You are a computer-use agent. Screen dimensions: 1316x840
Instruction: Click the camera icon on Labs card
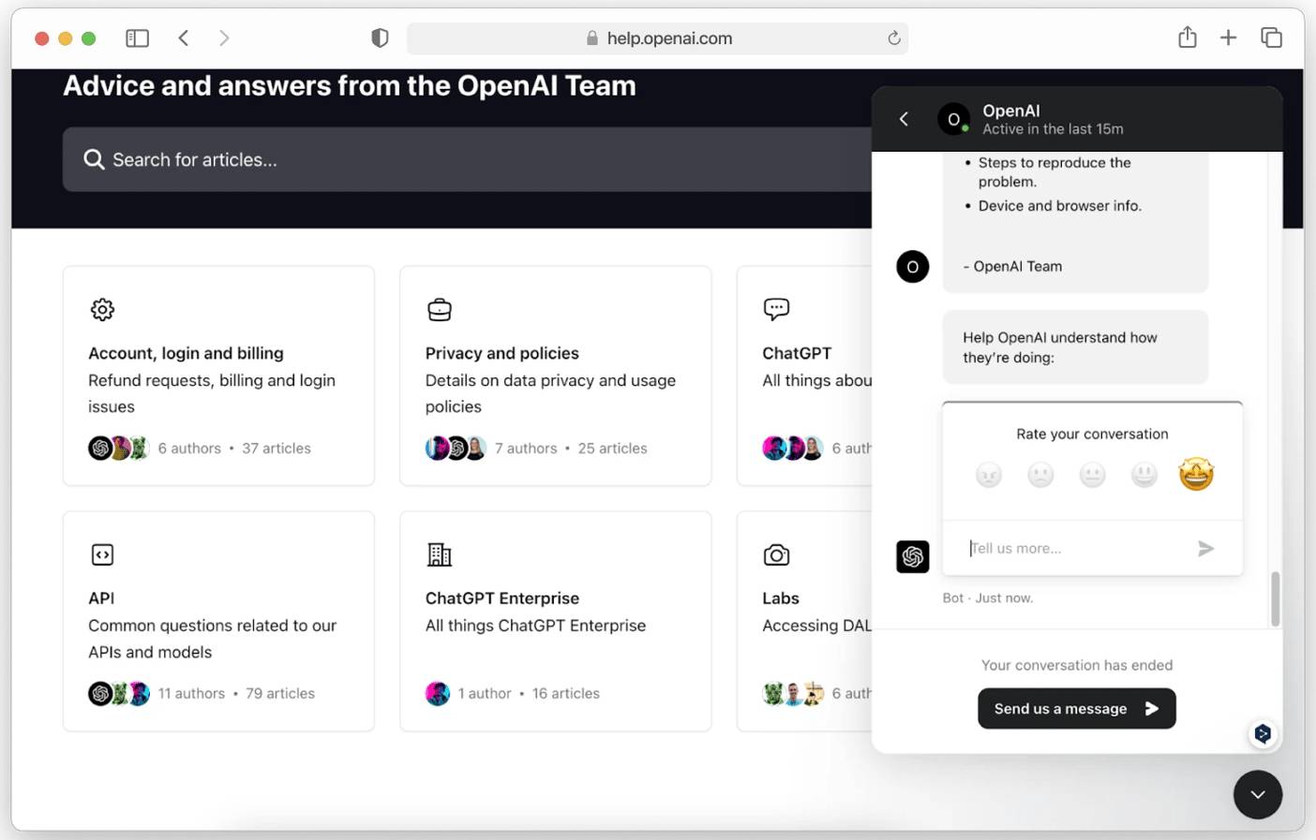(x=776, y=554)
